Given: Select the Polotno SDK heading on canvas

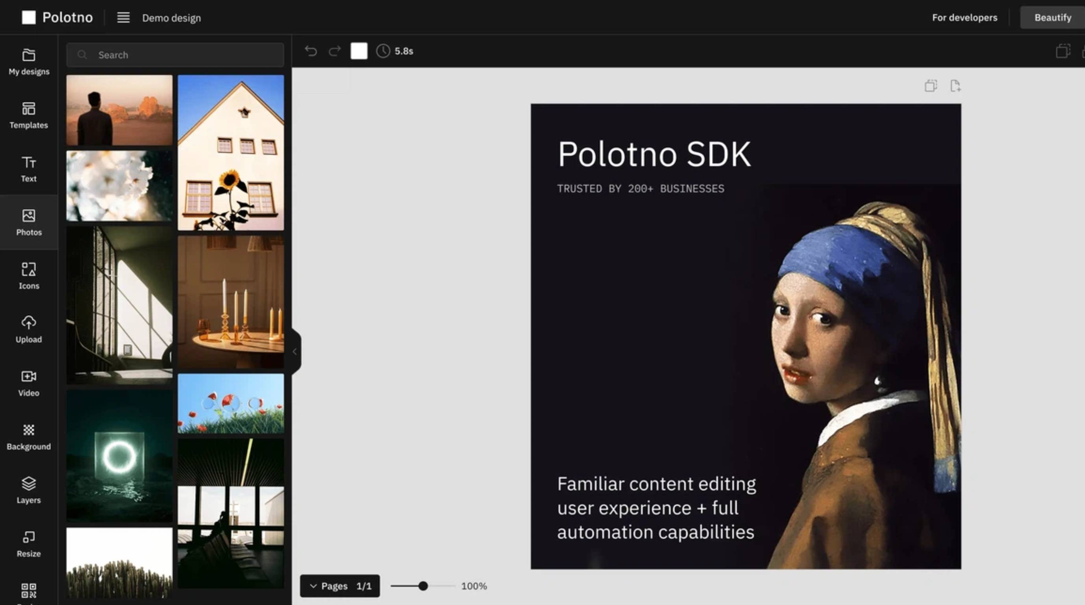Looking at the screenshot, I should pos(654,154).
